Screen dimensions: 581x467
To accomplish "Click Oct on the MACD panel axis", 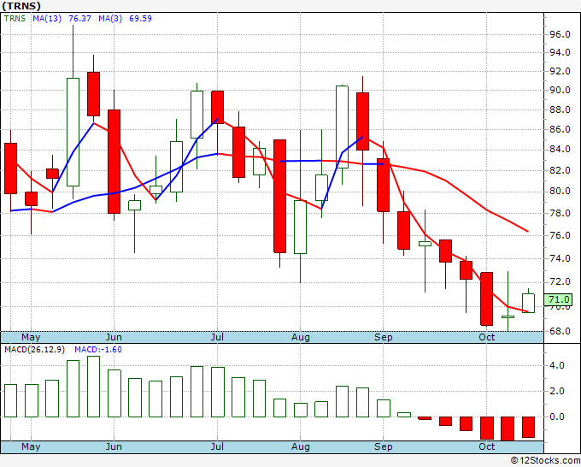I will point(486,446).
